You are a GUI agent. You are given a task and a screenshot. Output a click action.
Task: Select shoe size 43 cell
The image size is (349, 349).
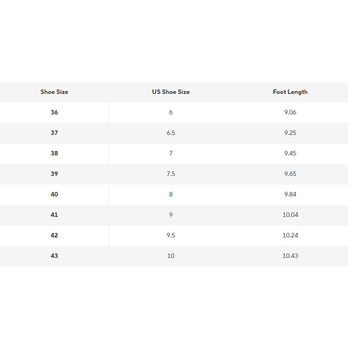coord(54,256)
